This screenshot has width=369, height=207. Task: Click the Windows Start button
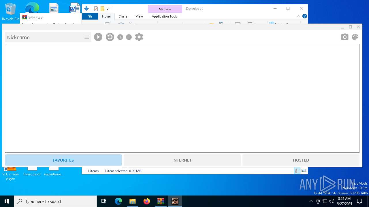7,201
